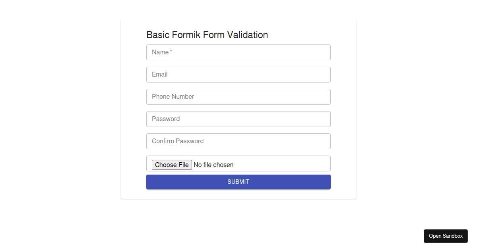The height and width of the screenshot is (250, 477).
Task: Click the file upload row
Action: pos(258,163)
